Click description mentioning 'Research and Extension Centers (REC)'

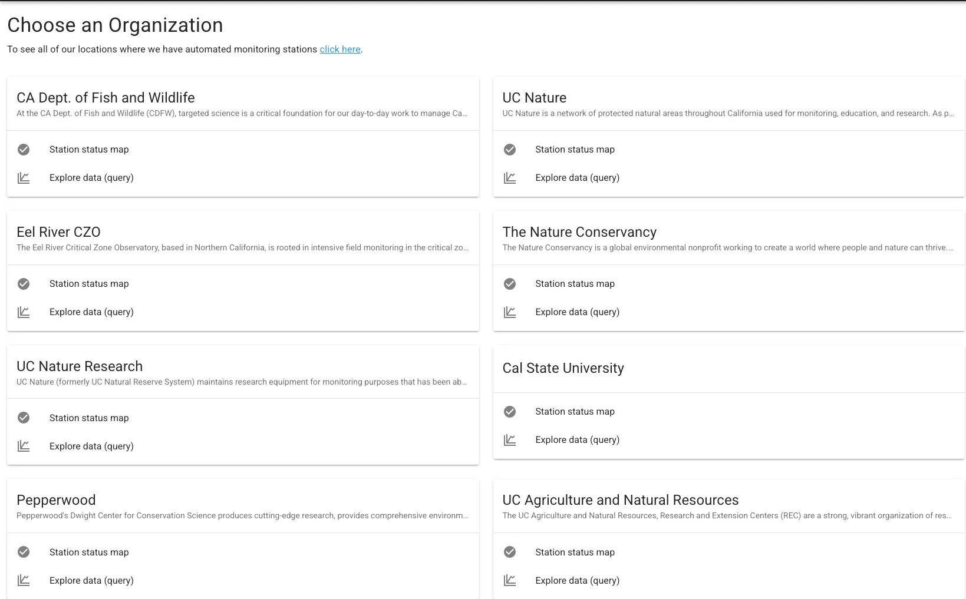tap(728, 516)
